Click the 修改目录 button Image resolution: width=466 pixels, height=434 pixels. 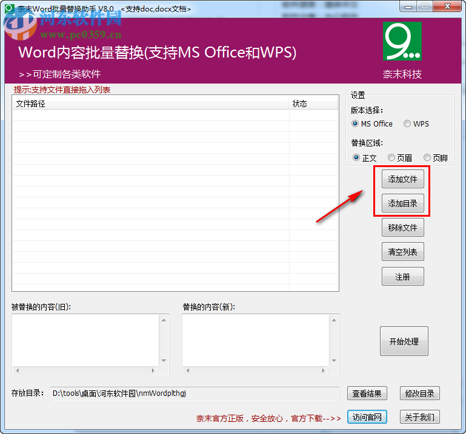pyautogui.click(x=419, y=393)
